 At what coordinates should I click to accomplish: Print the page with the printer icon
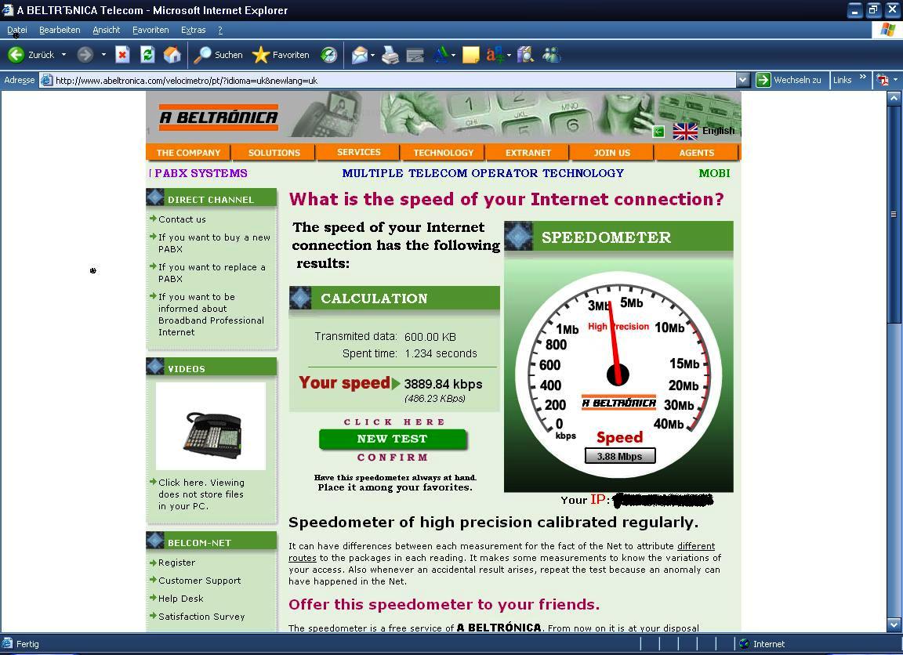(x=390, y=55)
